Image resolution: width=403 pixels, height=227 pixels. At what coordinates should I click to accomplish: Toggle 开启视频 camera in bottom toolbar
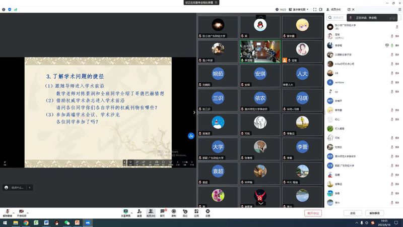[x=22, y=212]
